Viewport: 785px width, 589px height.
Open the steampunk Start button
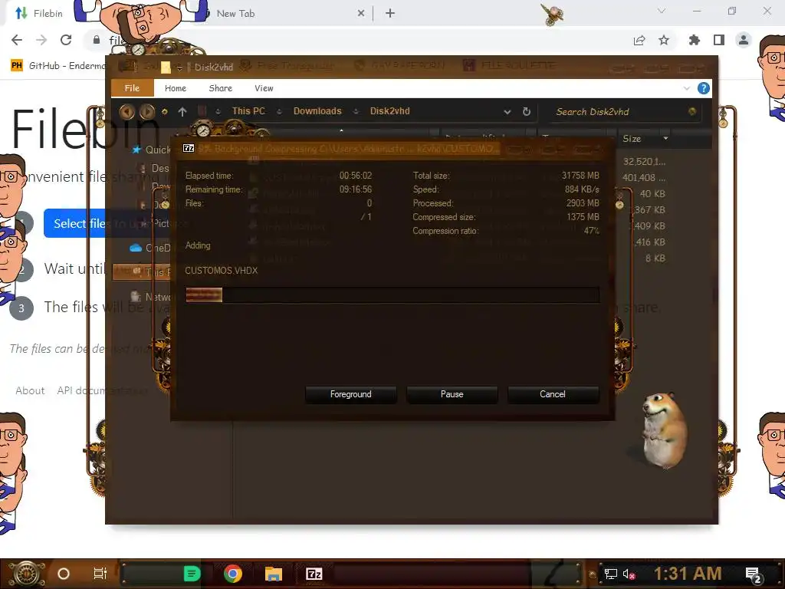(26, 574)
